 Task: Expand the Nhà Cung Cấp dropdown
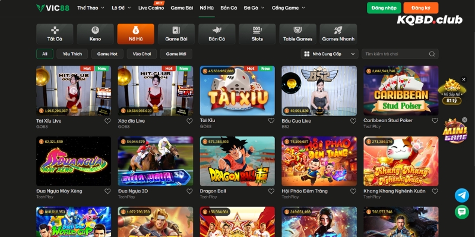tap(330, 54)
